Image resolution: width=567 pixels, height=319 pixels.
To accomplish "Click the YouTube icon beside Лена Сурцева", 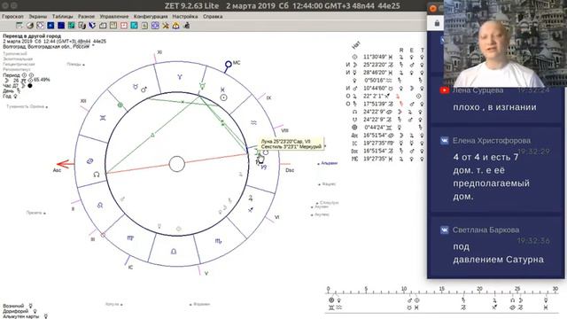I will click(x=445, y=90).
